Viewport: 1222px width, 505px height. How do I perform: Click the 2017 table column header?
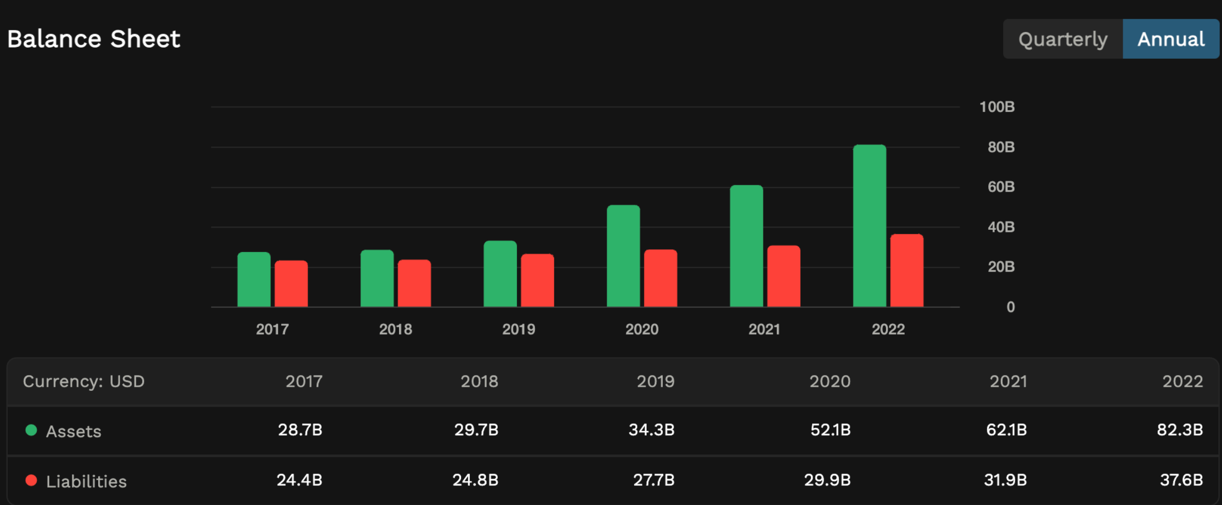[x=304, y=381]
